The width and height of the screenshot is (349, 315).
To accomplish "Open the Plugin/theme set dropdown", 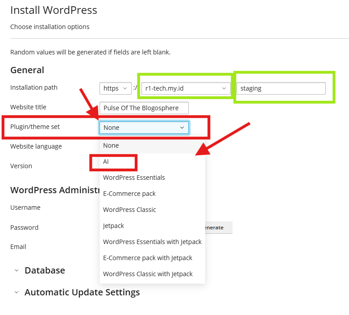I will coord(144,128).
